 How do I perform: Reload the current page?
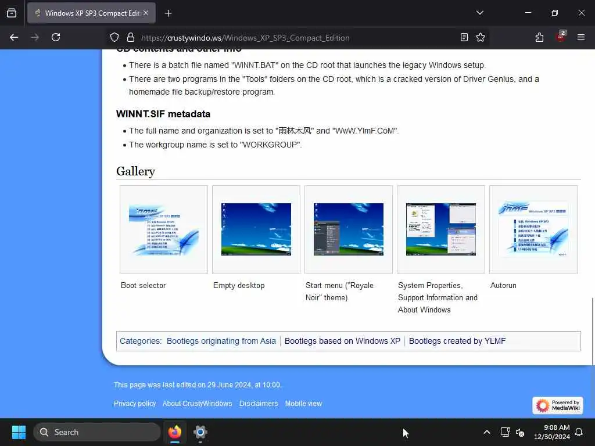[56, 37]
